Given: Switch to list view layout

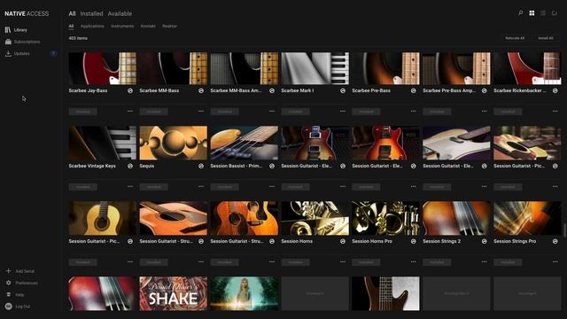Looking at the screenshot, I should tap(543, 13).
